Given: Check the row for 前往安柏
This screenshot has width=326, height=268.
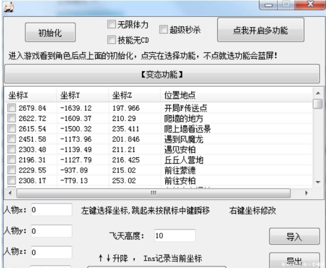Looking at the screenshot, I should 12,180.
